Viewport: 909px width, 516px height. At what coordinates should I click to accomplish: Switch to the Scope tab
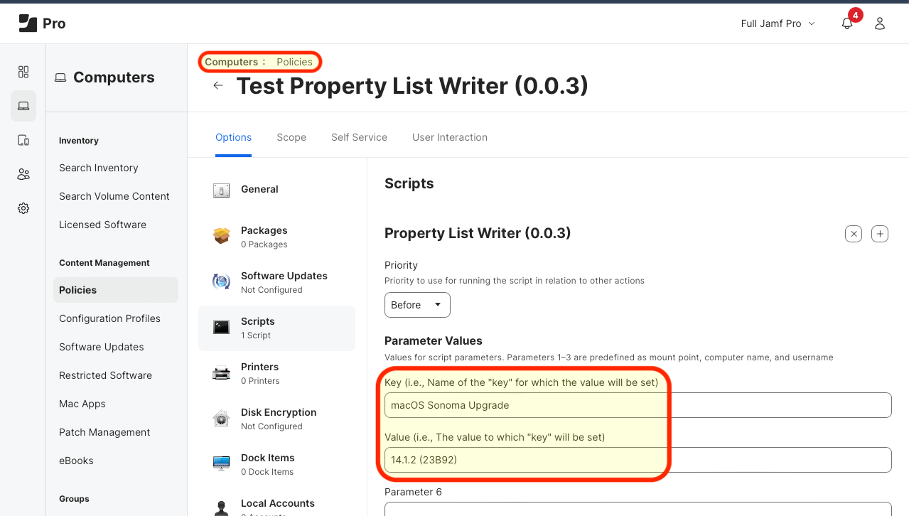[291, 137]
